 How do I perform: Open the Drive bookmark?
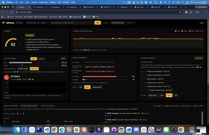(10, 17)
